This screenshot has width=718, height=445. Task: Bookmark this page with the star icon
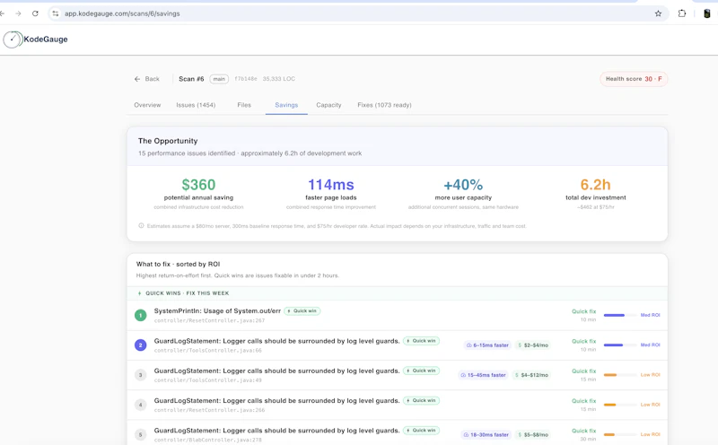[658, 13]
